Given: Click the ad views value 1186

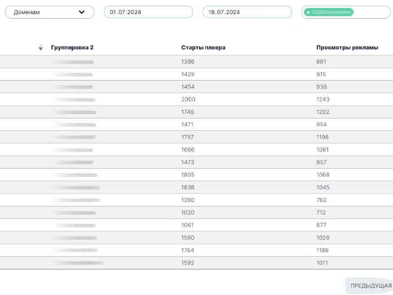Looking at the screenshot, I should 323,250.
